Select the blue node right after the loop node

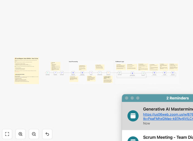tap(132, 73)
